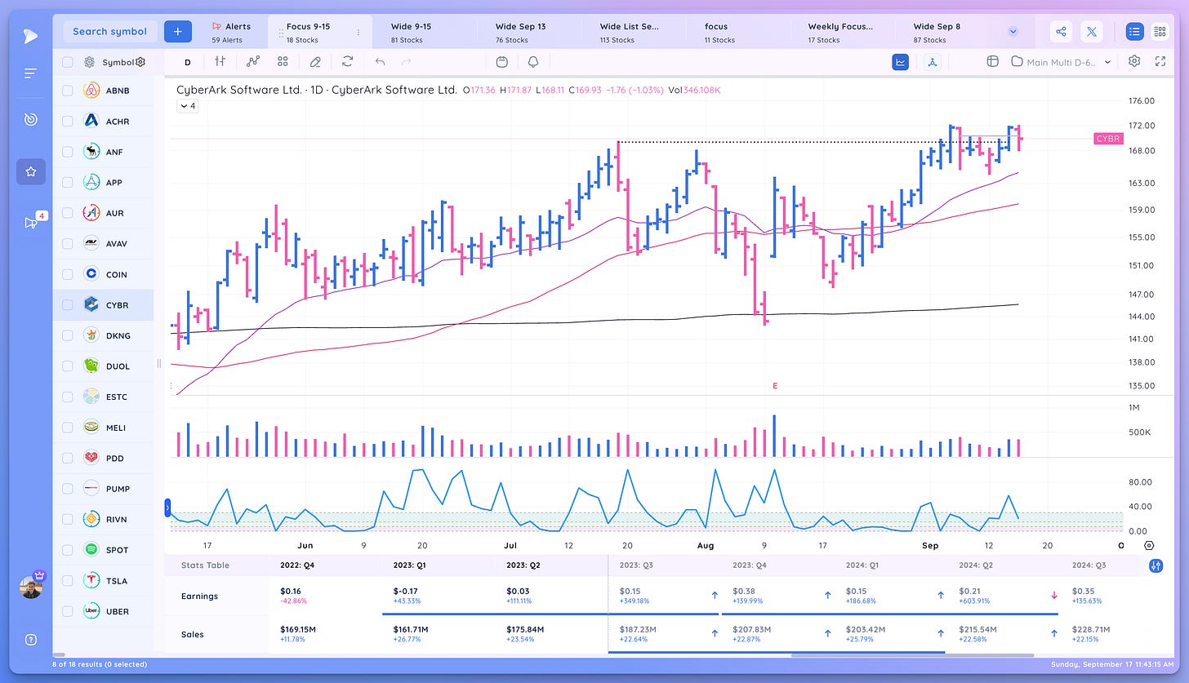Open the user profile avatar

tap(31, 587)
